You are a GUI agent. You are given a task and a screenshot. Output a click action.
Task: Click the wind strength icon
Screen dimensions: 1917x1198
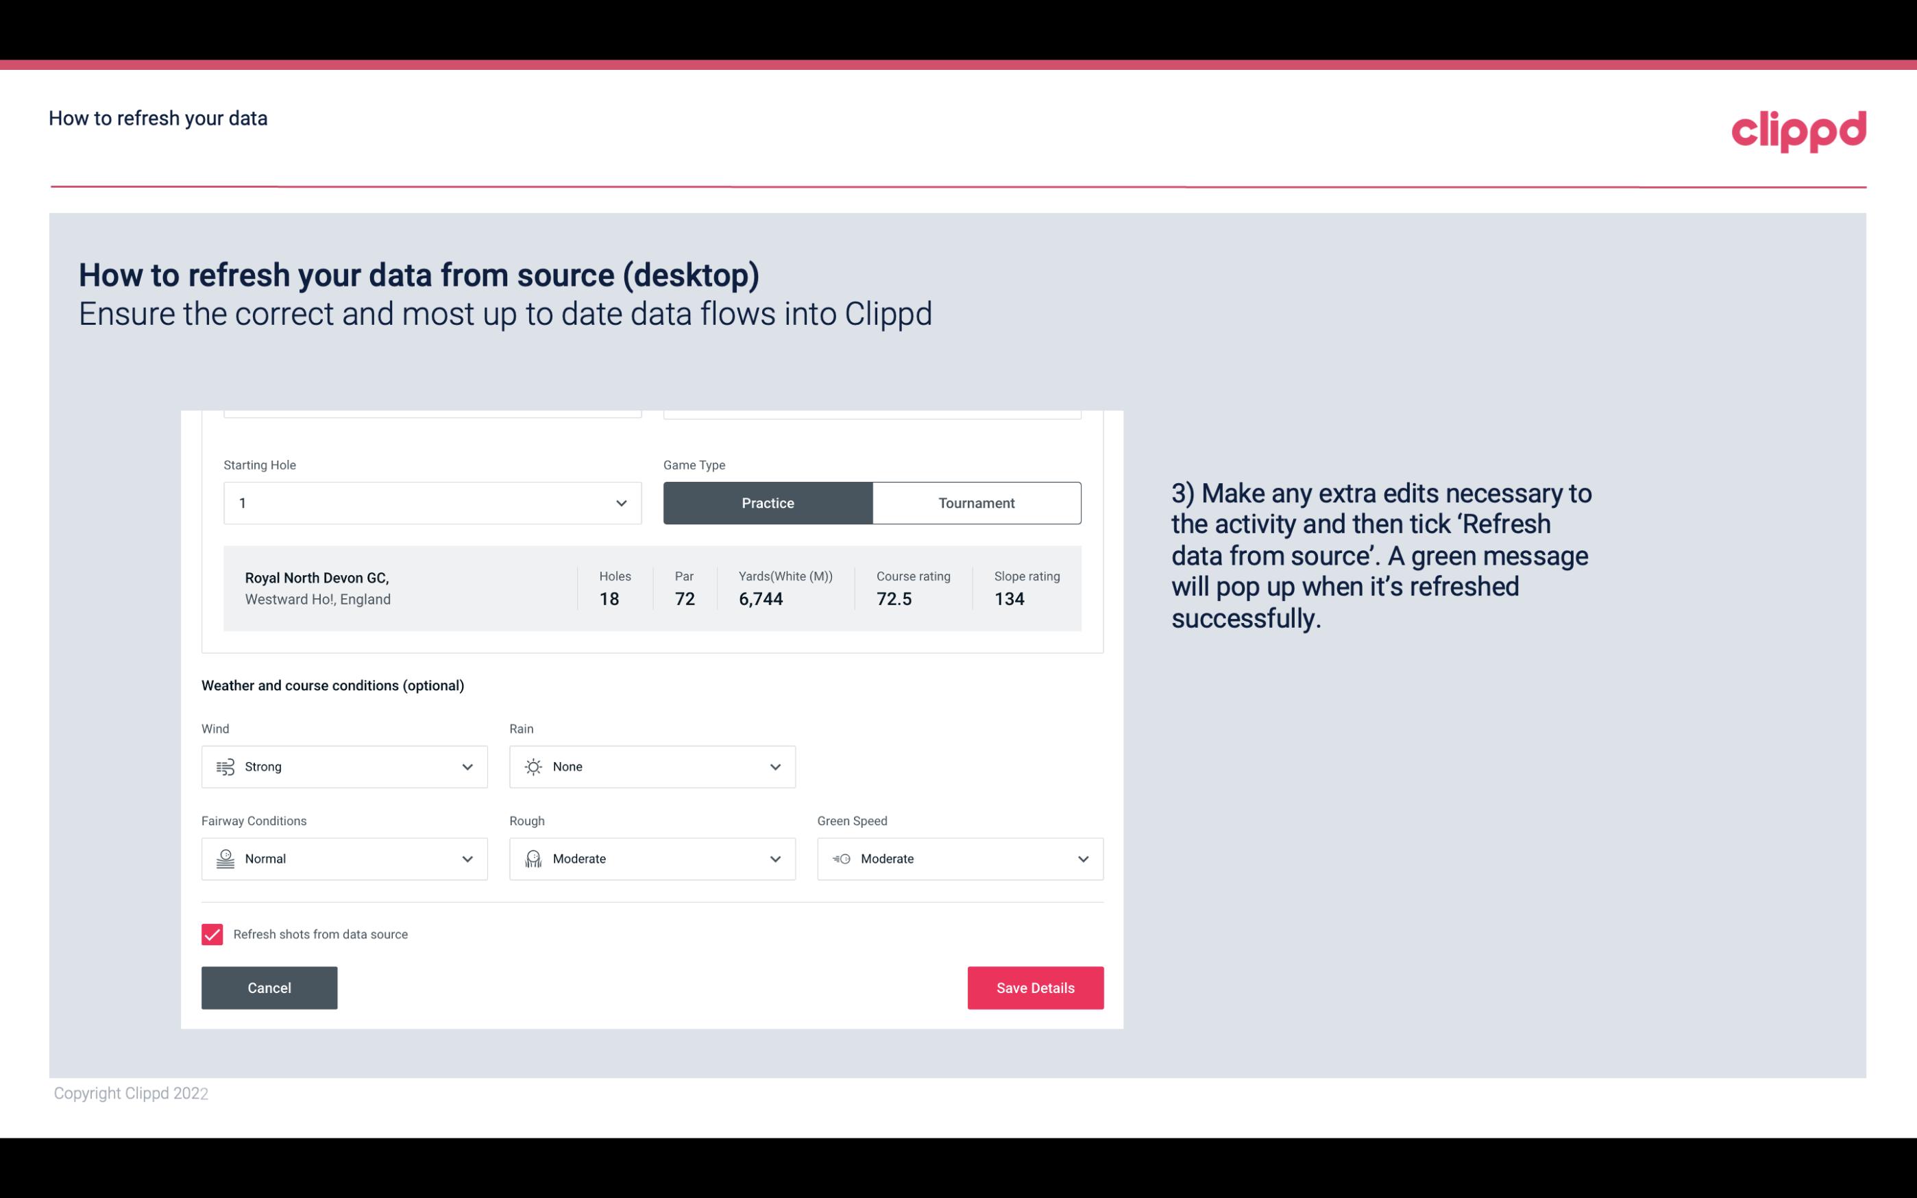click(225, 766)
